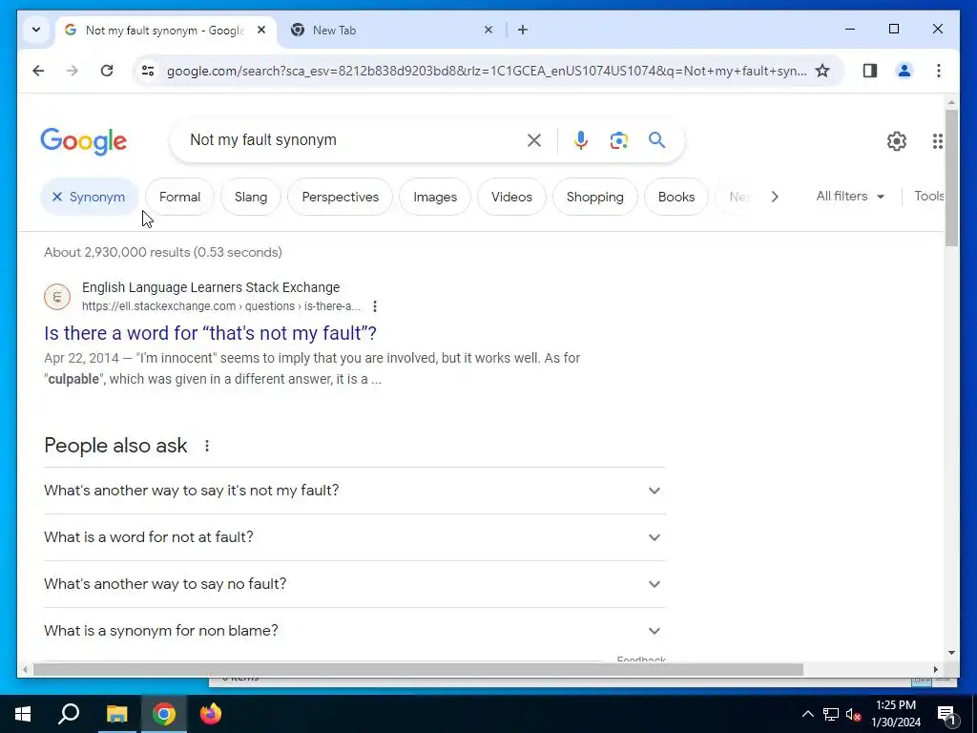This screenshot has height=733, width=977.
Task: Expand "What is a synonym for non blame?"
Action: [355, 631]
